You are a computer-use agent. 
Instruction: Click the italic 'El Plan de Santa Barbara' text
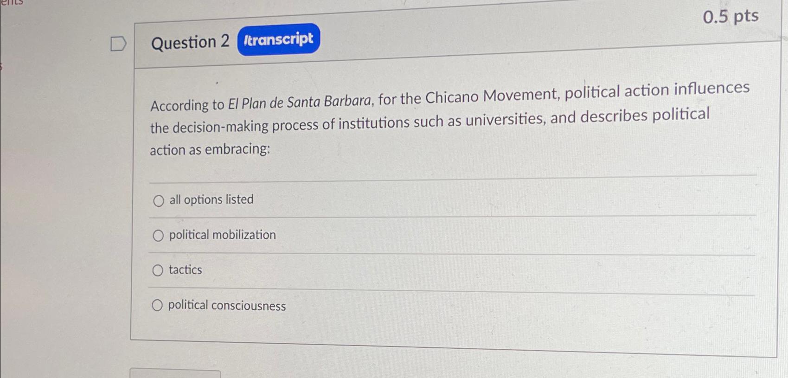point(300,102)
